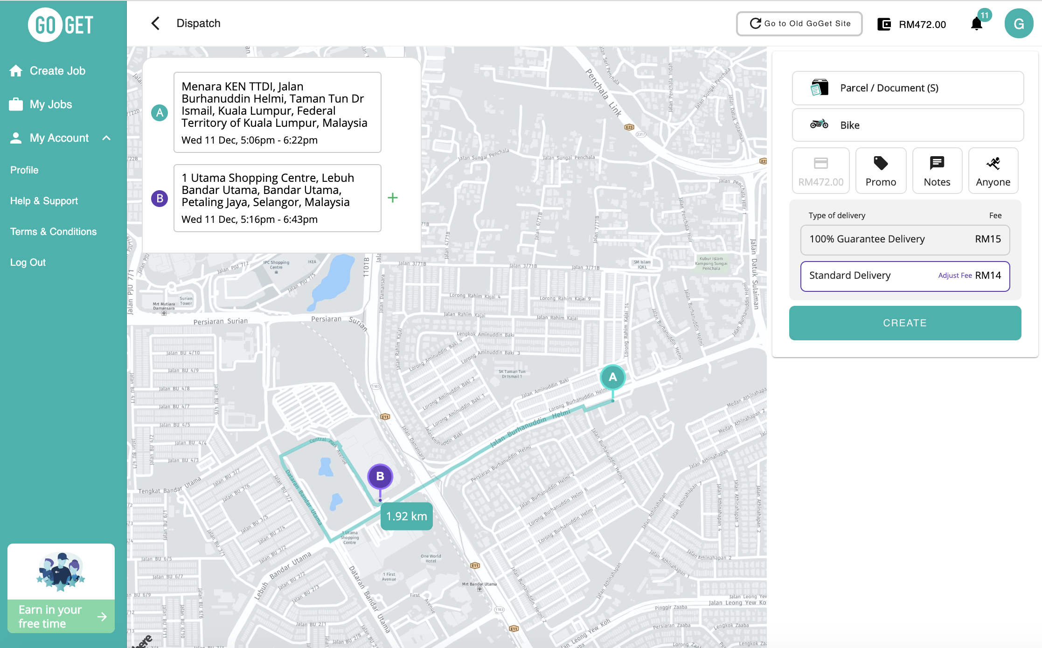The image size is (1042, 648).
Task: Click the wallet balance icon
Action: click(884, 24)
